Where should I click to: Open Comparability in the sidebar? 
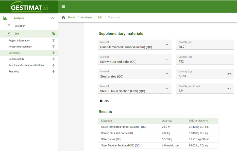coord(16,59)
